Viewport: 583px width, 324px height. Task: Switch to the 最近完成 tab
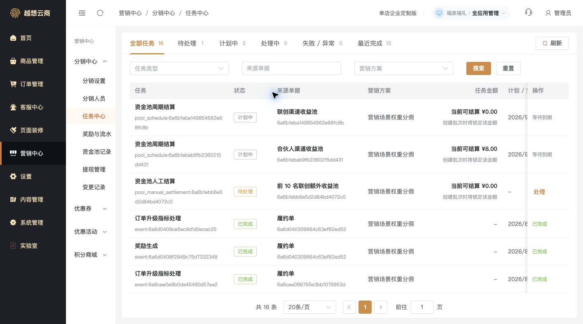[x=374, y=43]
